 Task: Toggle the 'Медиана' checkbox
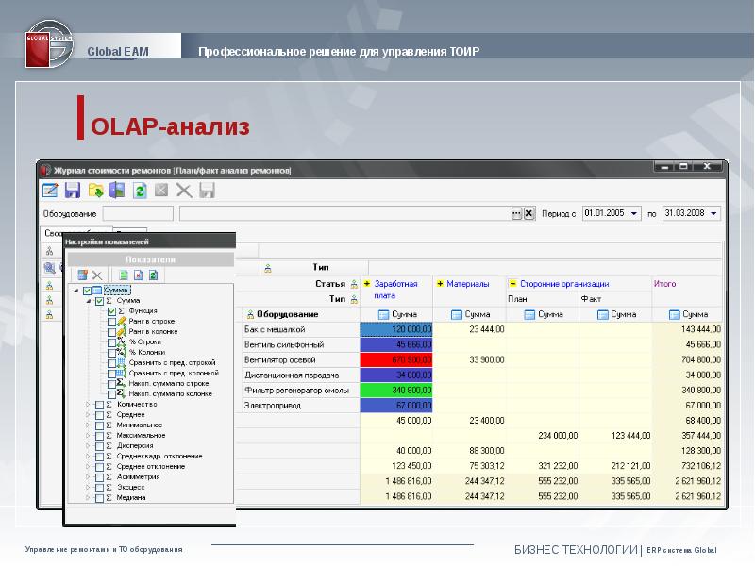coord(100,497)
